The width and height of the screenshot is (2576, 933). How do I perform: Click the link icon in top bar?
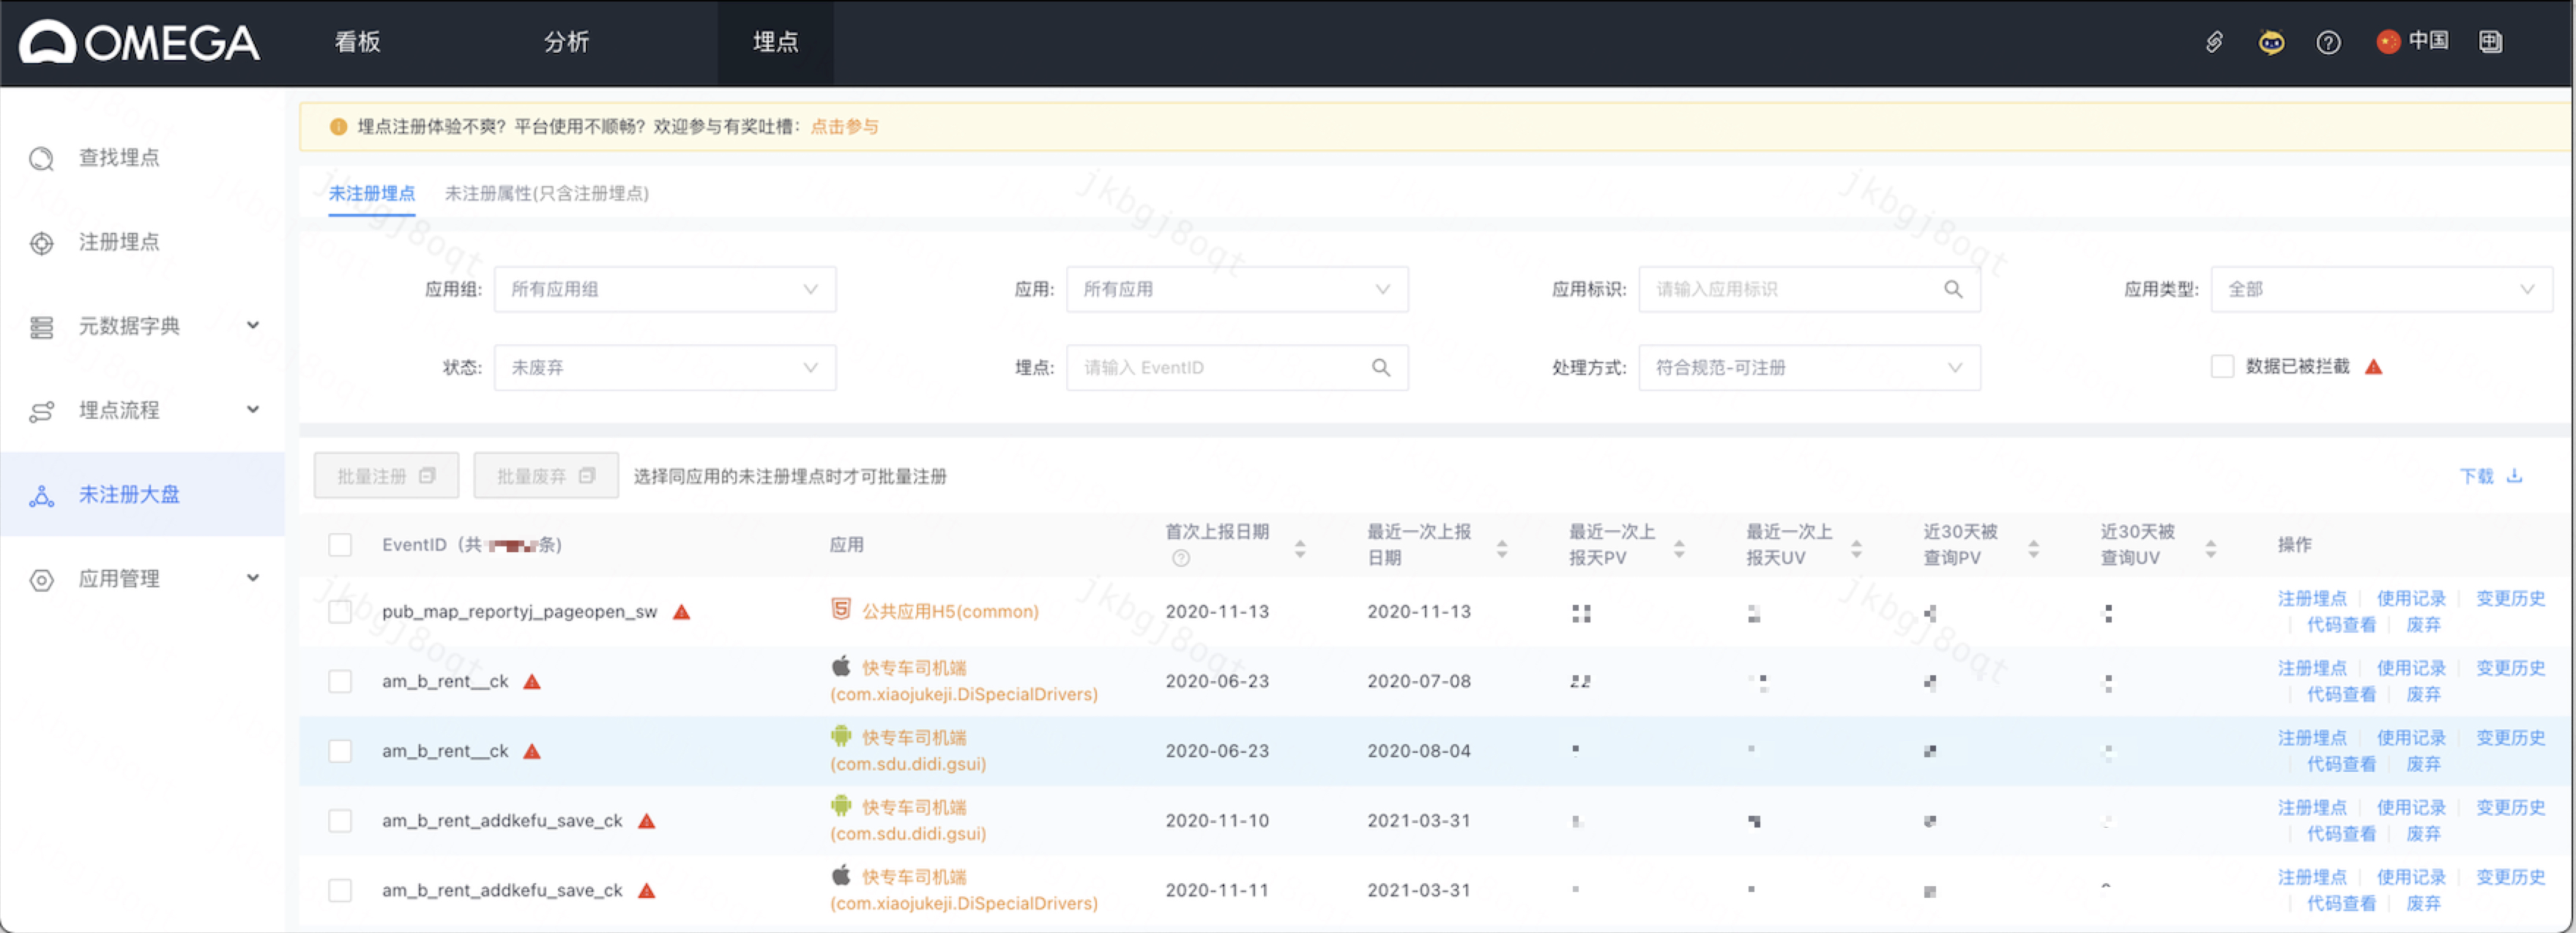tap(2214, 42)
